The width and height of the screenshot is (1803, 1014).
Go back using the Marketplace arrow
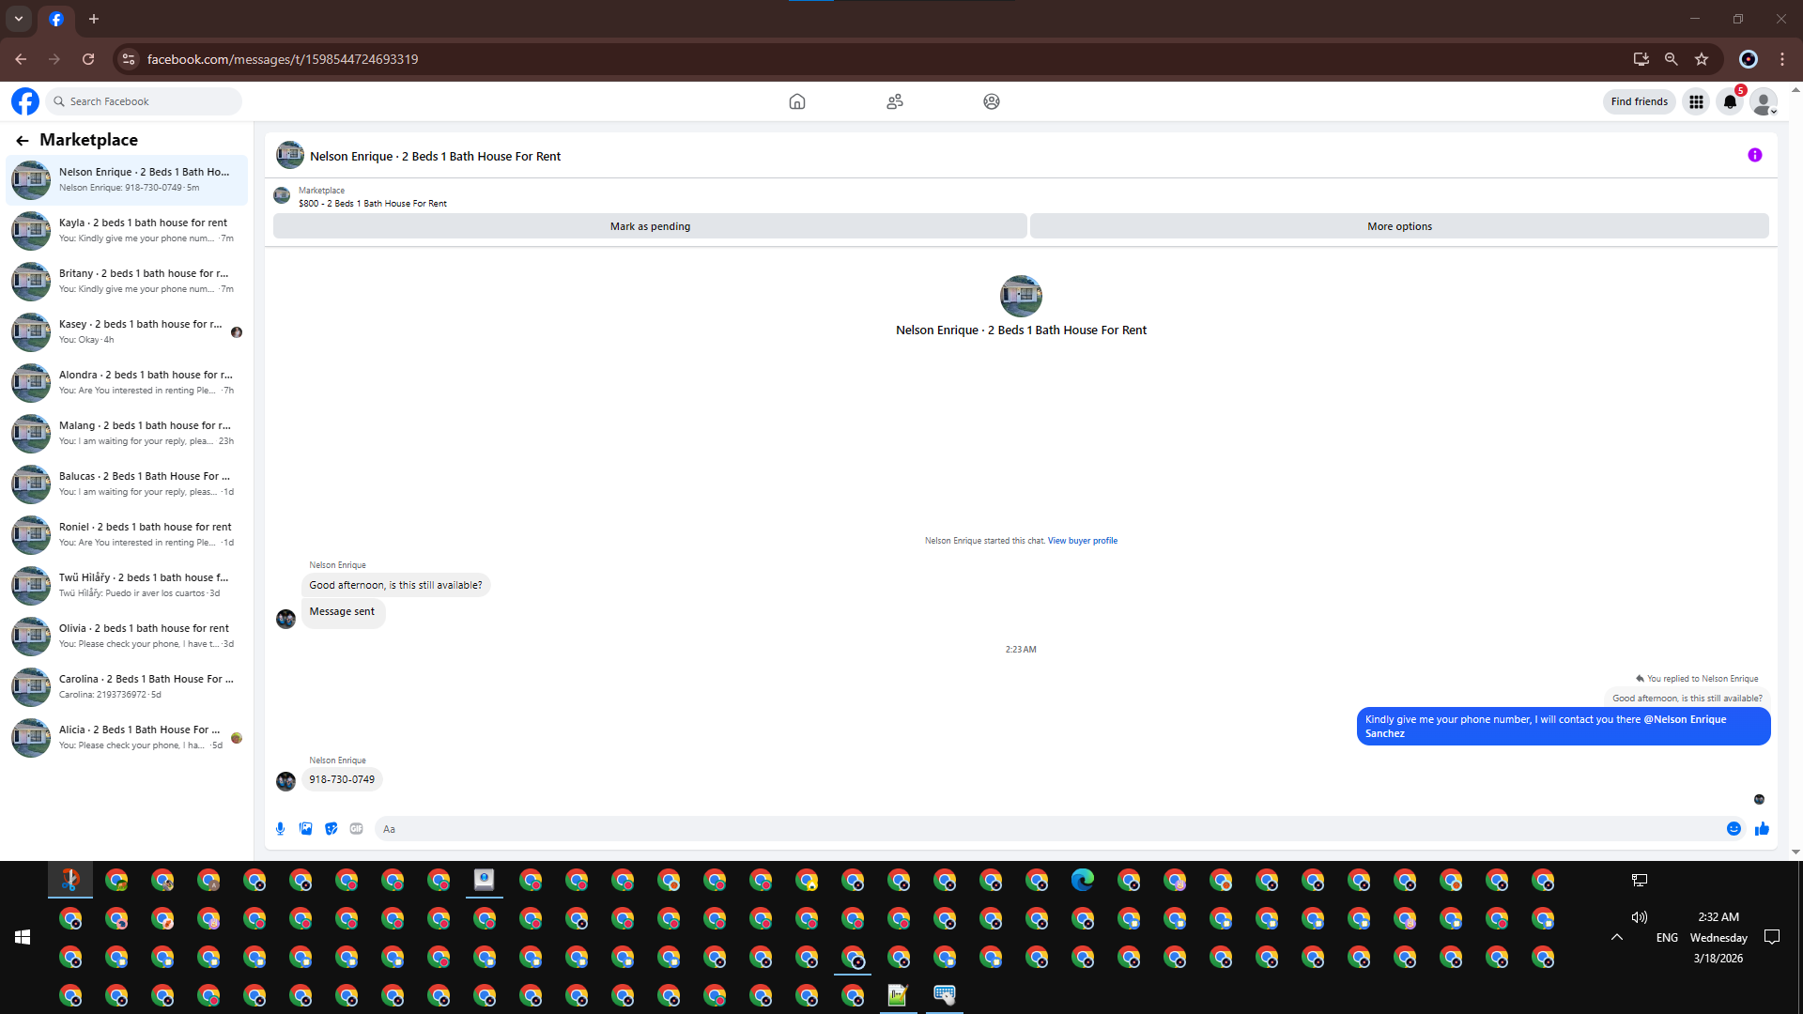[x=23, y=140]
